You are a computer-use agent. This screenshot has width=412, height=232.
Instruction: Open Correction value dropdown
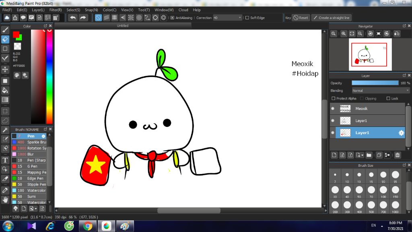[240, 18]
